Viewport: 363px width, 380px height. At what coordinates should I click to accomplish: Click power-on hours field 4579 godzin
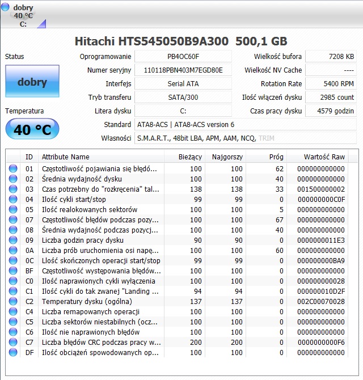331,111
